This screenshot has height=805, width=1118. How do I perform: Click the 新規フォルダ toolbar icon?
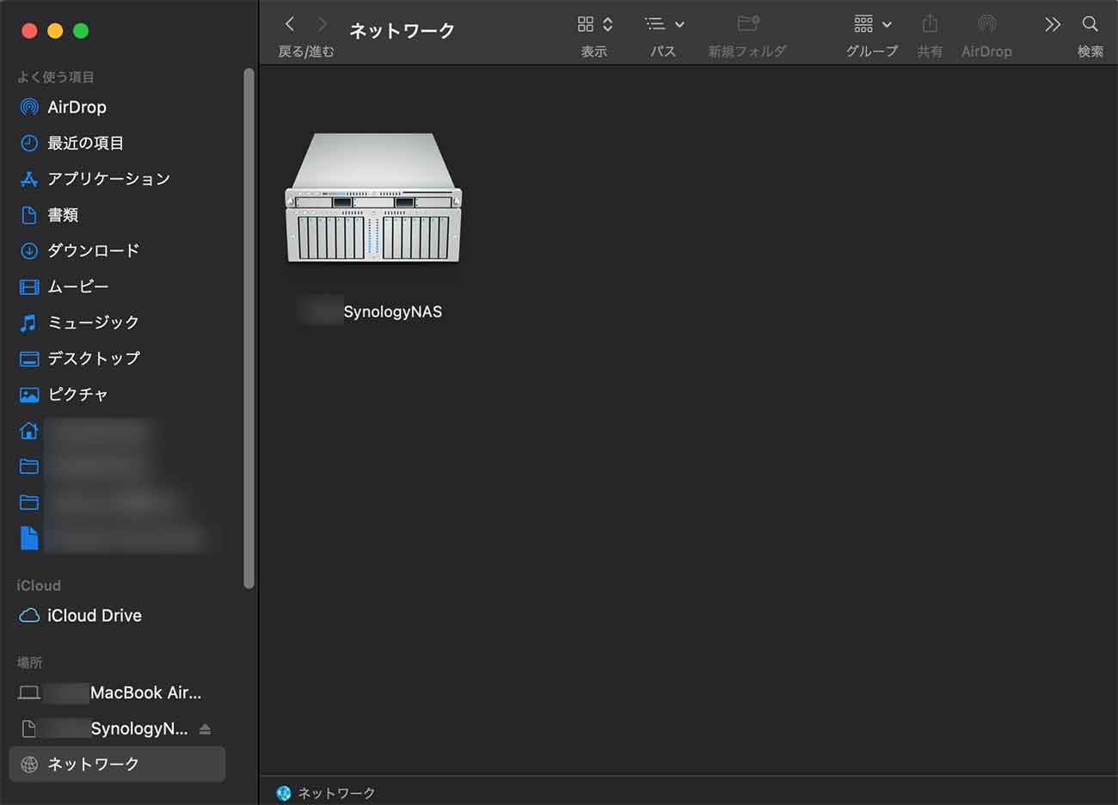(x=747, y=24)
